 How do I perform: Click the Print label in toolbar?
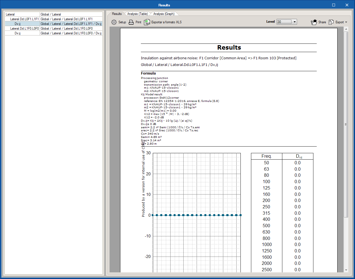(x=138, y=22)
